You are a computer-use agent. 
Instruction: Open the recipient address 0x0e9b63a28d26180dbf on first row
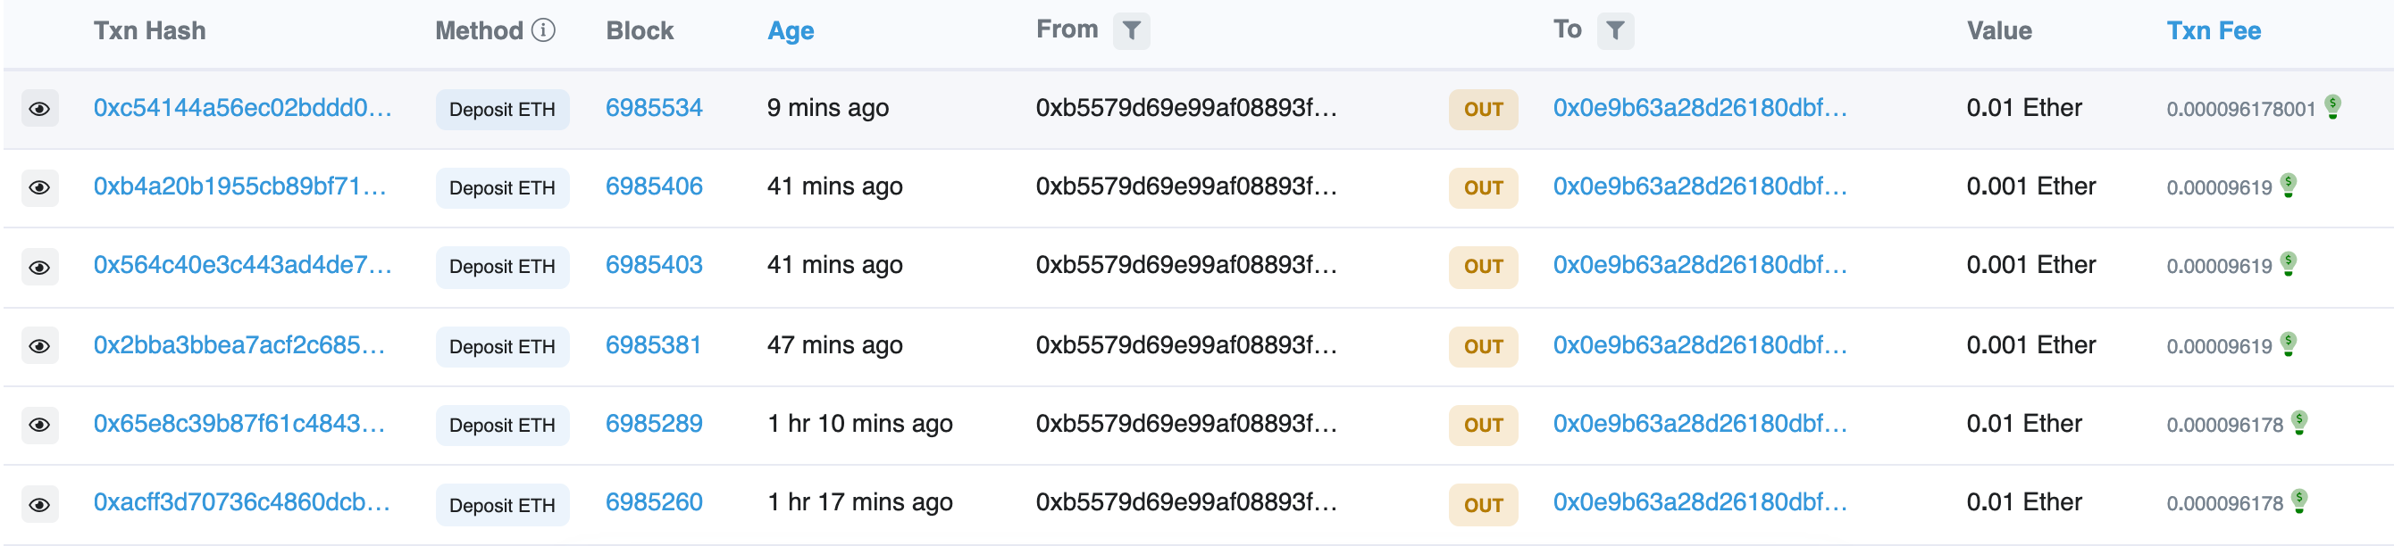pyautogui.click(x=1699, y=109)
